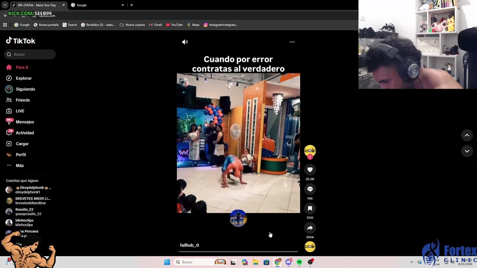477x268 pixels.
Task: Show hidden system tray icons
Action: click(411, 262)
